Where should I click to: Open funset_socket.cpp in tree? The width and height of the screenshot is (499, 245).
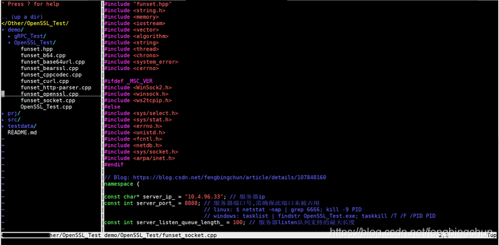coord(48,100)
